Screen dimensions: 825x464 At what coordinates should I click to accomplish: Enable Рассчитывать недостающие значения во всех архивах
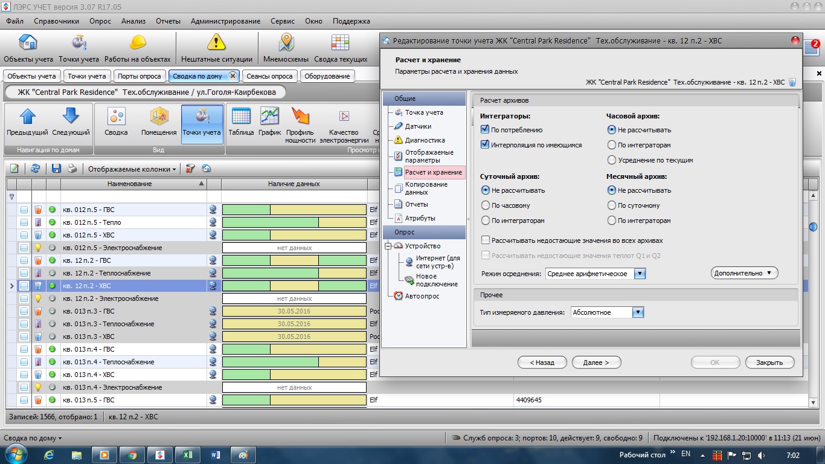(486, 240)
